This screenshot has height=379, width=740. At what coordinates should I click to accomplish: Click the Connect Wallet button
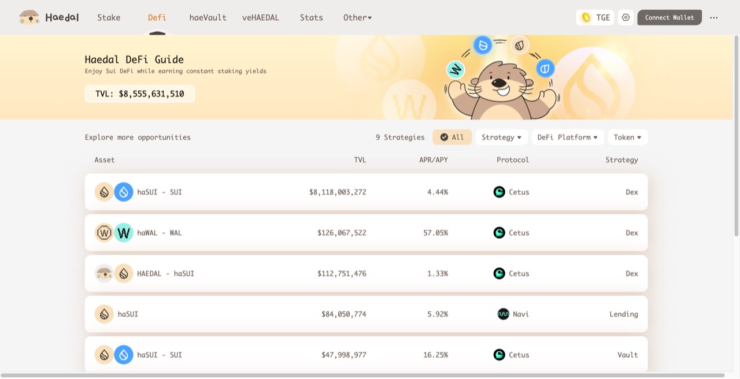pyautogui.click(x=669, y=17)
